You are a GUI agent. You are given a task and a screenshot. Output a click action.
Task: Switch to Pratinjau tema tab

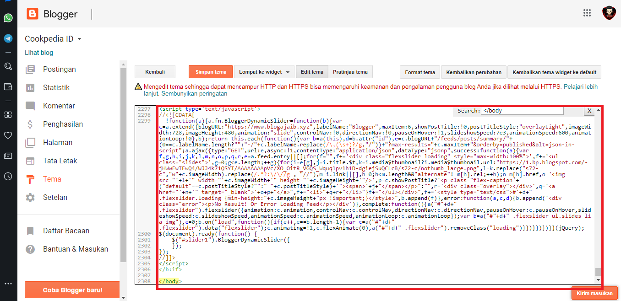tap(350, 72)
